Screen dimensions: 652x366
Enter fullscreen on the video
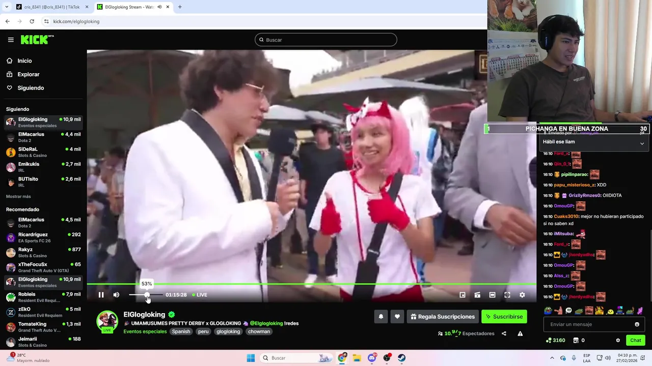coord(507,295)
